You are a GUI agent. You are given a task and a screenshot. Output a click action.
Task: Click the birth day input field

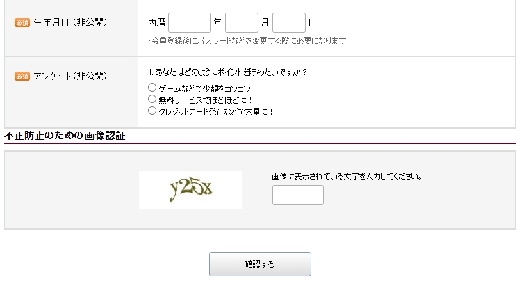point(289,23)
